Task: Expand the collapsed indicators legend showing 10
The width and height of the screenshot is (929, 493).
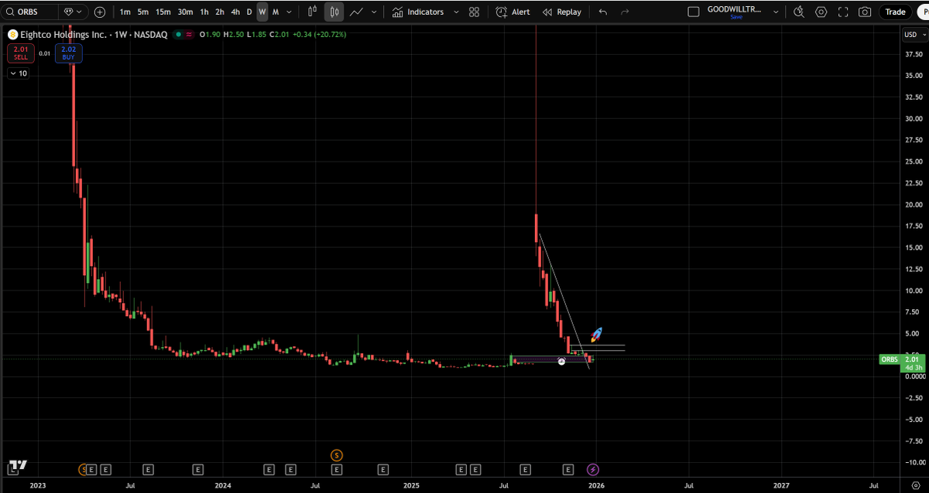Action: (18, 73)
